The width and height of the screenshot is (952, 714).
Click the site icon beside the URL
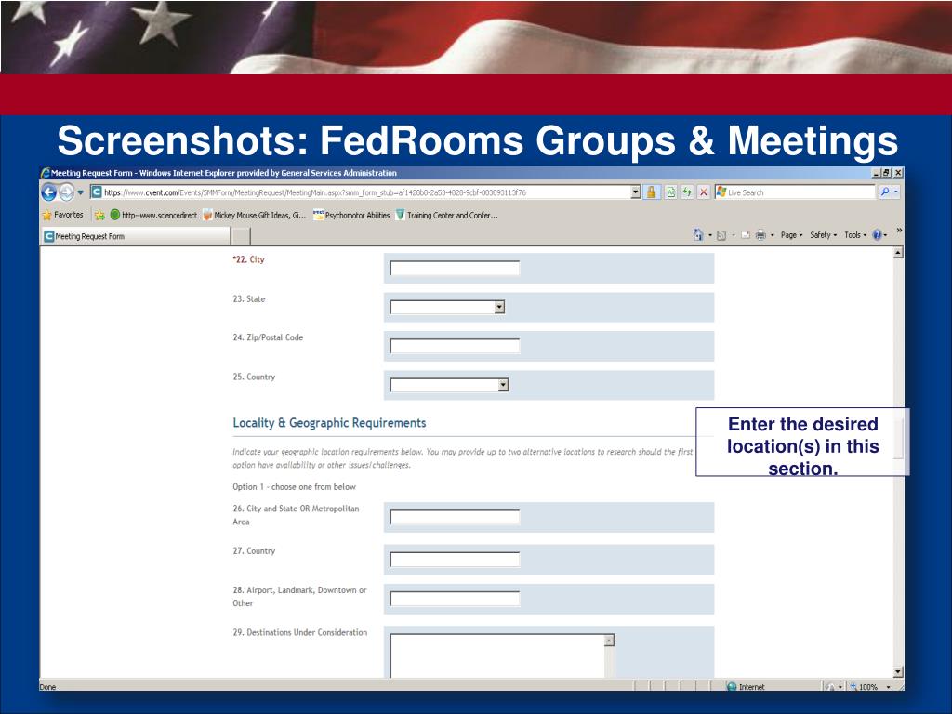[x=96, y=192]
